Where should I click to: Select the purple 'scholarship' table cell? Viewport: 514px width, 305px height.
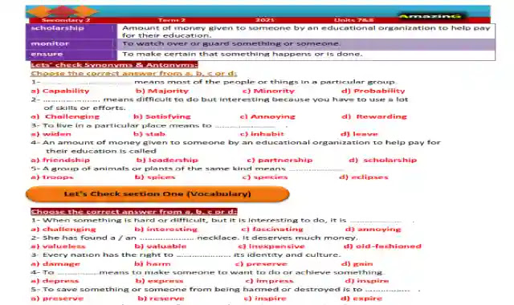coord(71,31)
